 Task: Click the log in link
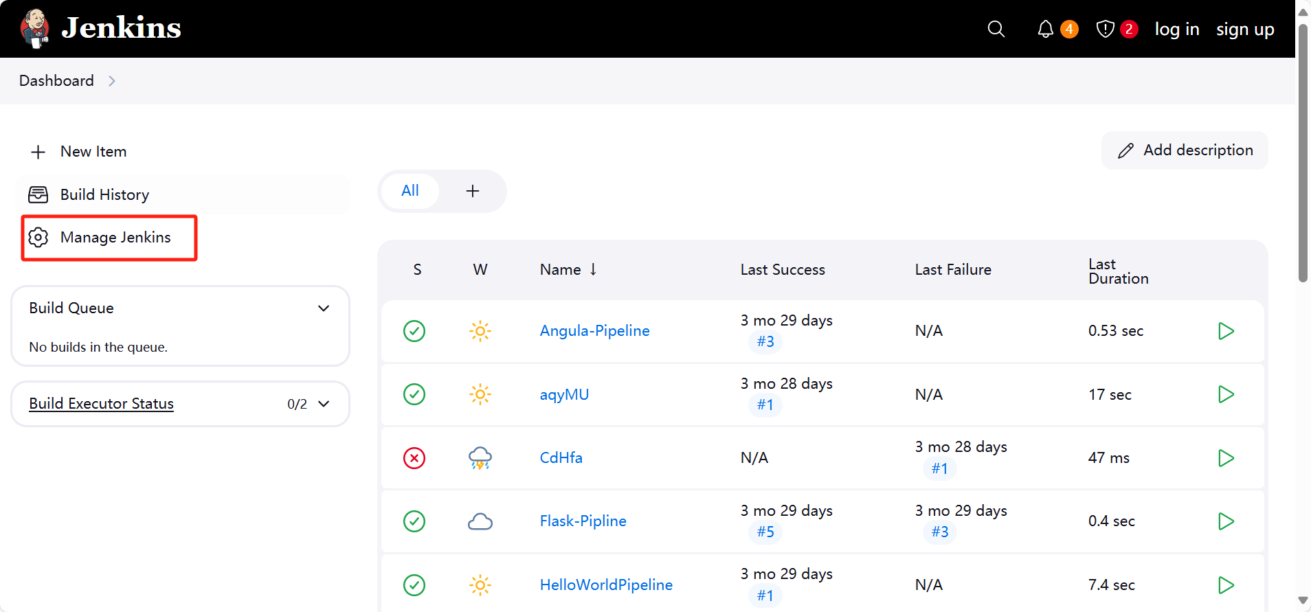[1177, 29]
